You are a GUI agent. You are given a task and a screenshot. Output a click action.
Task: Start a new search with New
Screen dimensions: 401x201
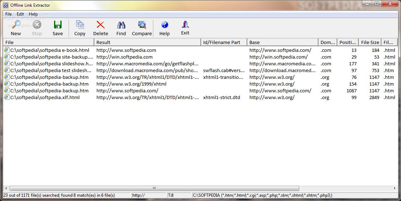click(x=16, y=28)
